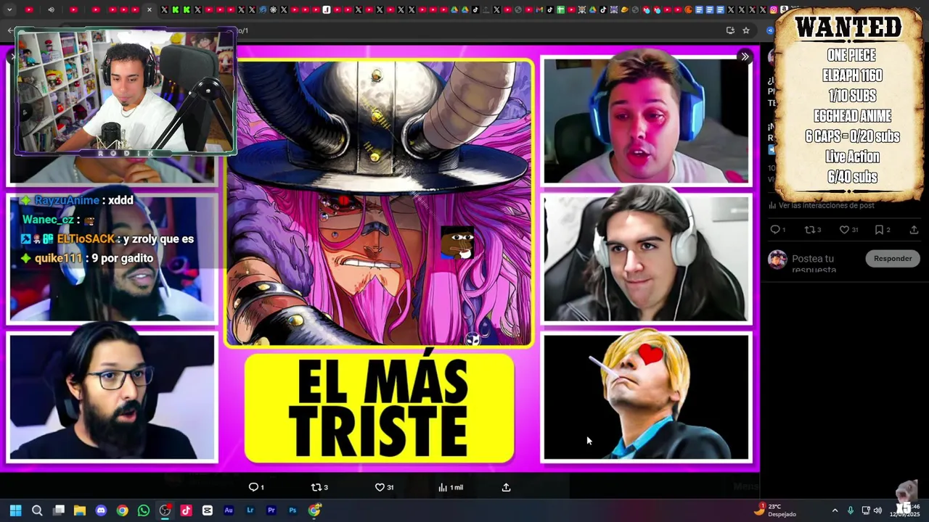
Task: Click heart icon with 31 in right panel
Action: pyautogui.click(x=844, y=230)
